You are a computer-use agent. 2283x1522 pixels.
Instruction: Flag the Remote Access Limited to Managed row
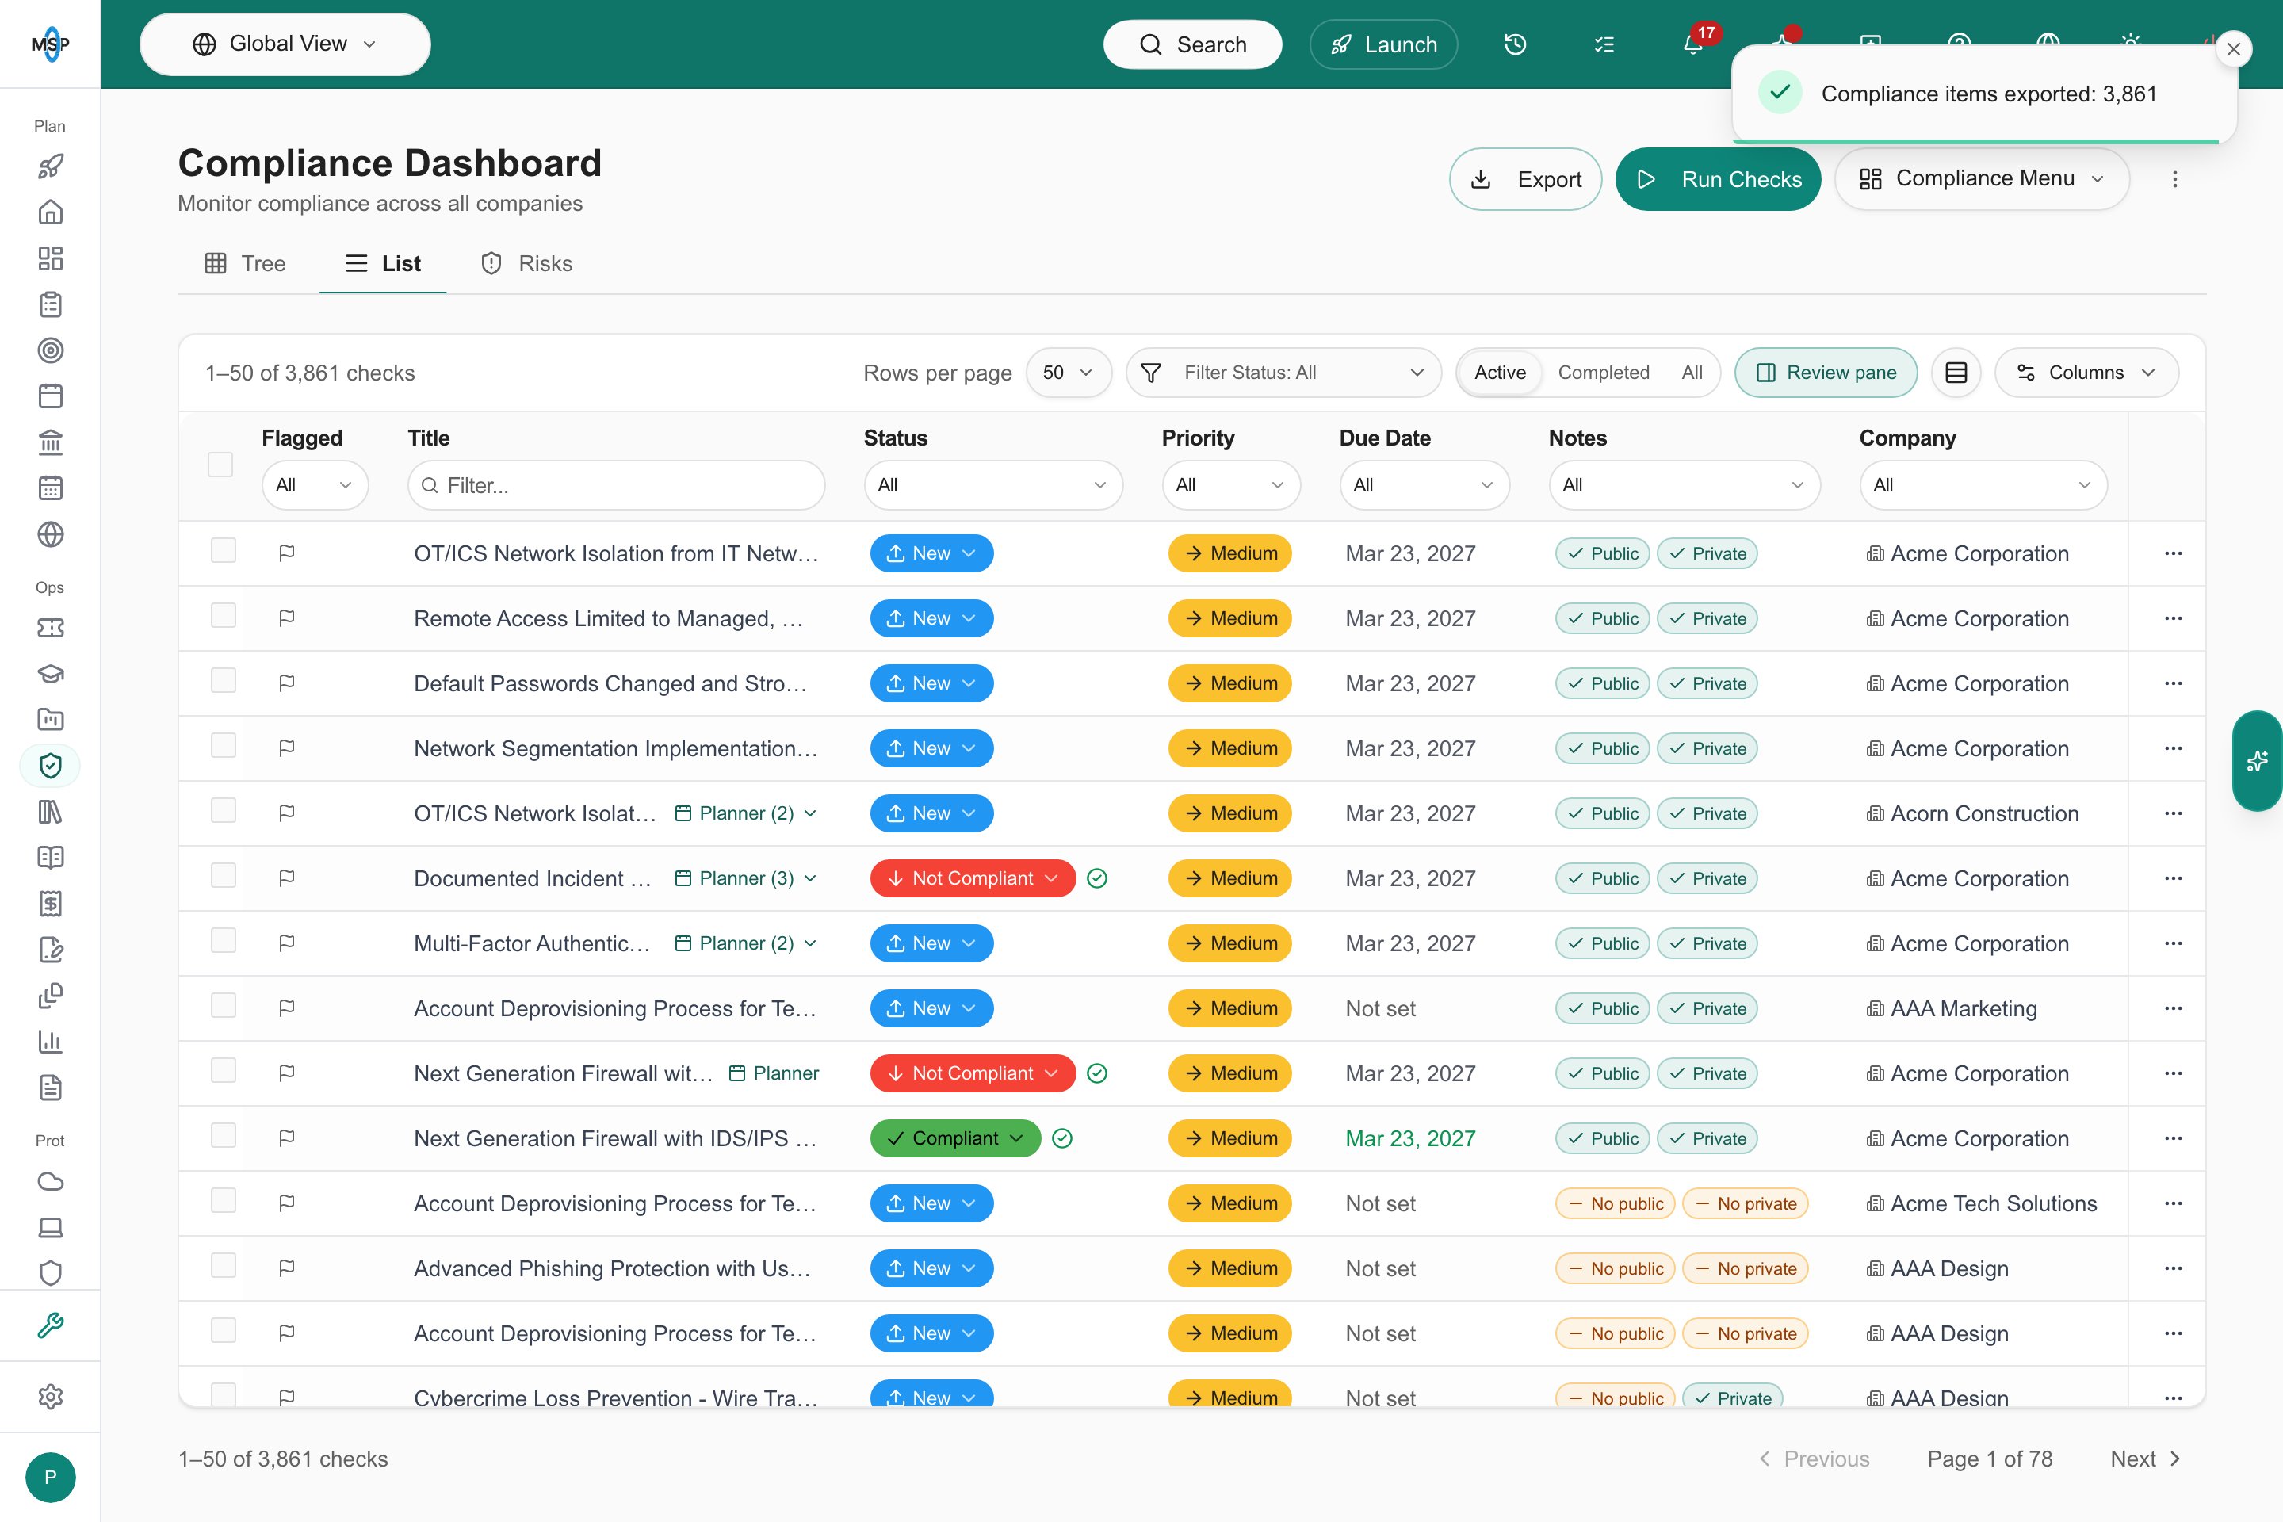point(286,618)
